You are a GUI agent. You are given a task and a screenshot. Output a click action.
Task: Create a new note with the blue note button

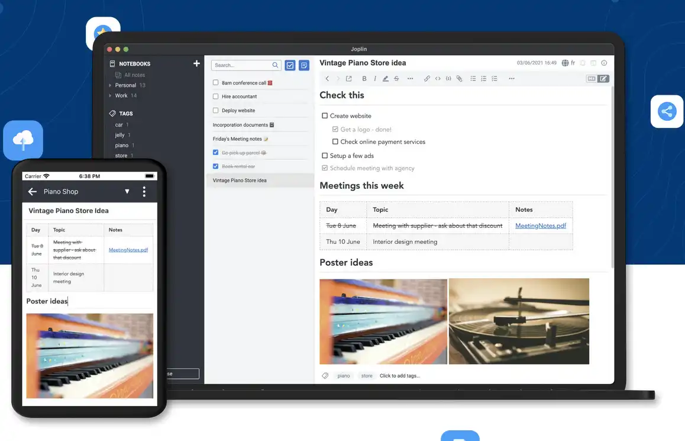(x=303, y=65)
